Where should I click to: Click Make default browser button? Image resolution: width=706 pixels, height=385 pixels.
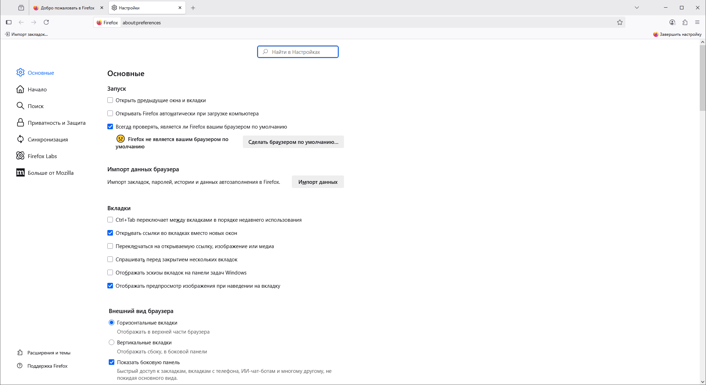(293, 142)
